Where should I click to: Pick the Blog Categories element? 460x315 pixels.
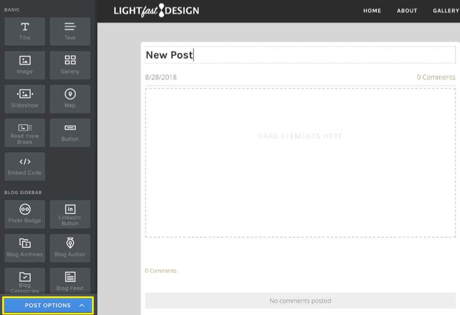point(25,280)
